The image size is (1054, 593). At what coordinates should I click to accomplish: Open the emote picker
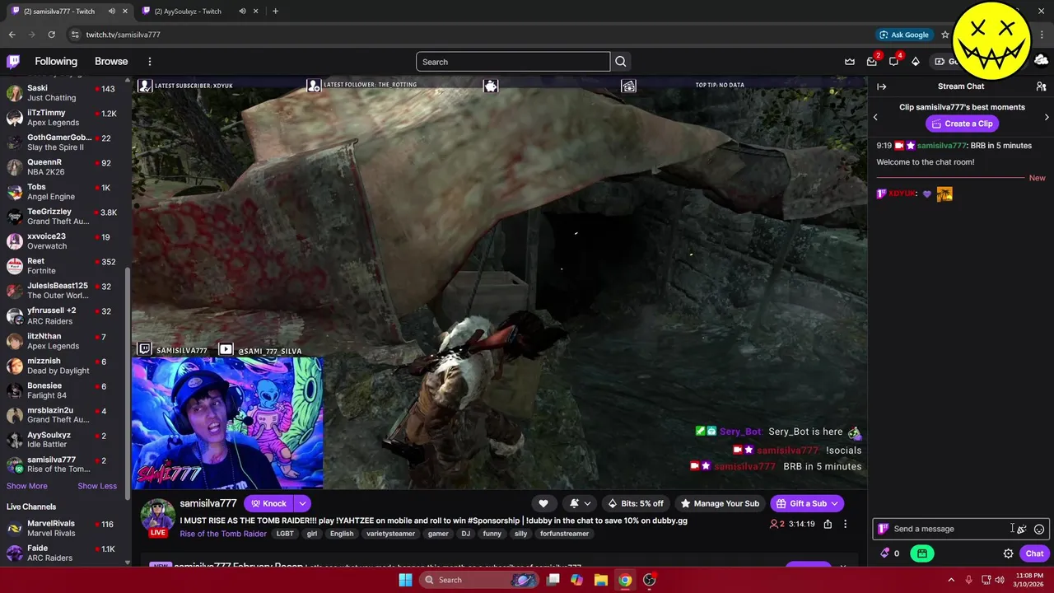pos(1039,529)
